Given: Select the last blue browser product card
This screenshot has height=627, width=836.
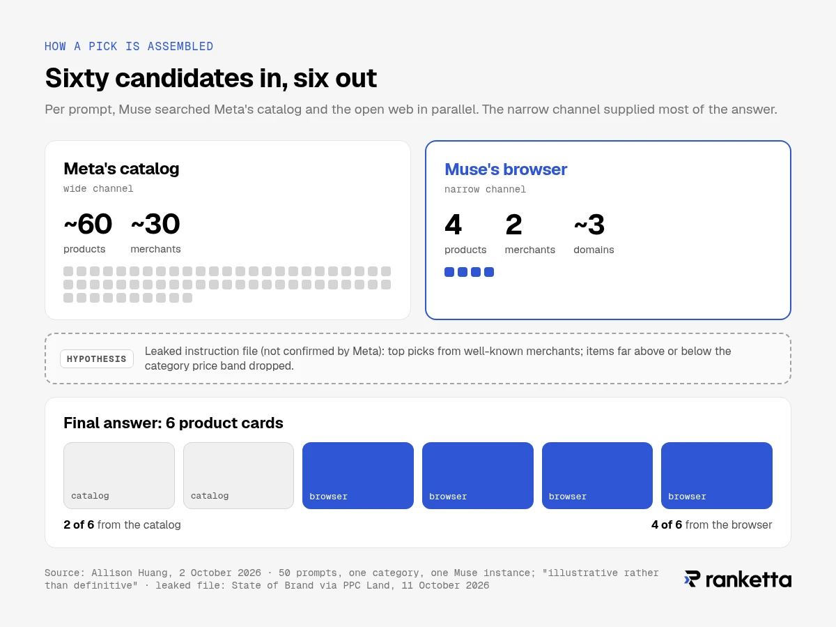Looking at the screenshot, I should pyautogui.click(x=717, y=476).
